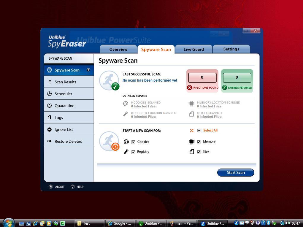Image resolution: width=303 pixels, height=227 pixels.
Task: Open Quarantine in the sidebar
Action: click(x=69, y=106)
